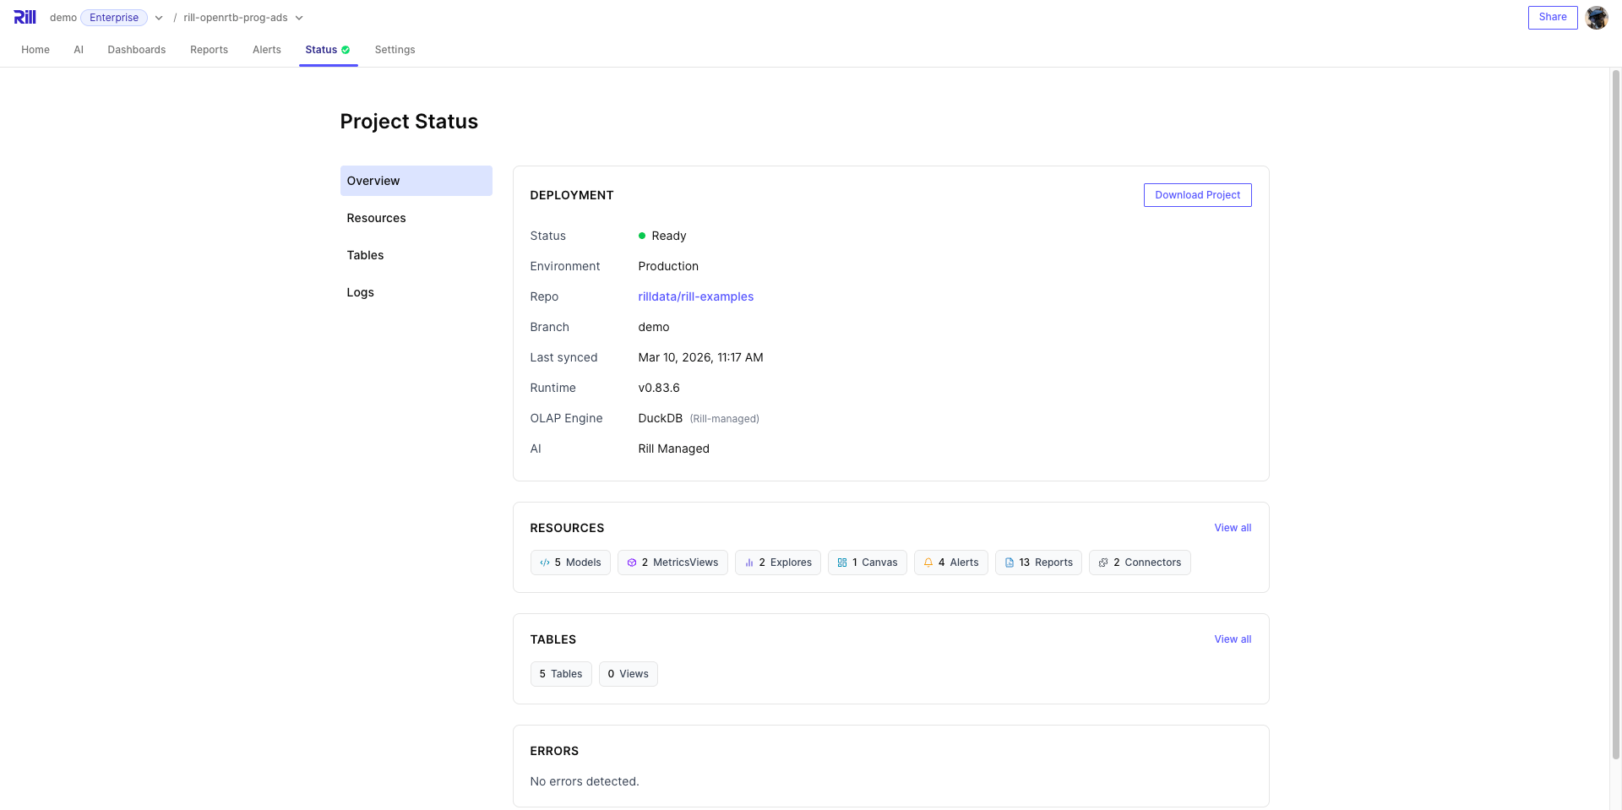The width and height of the screenshot is (1622, 810).
Task: Click the Alerts bell icon
Action: point(928,563)
